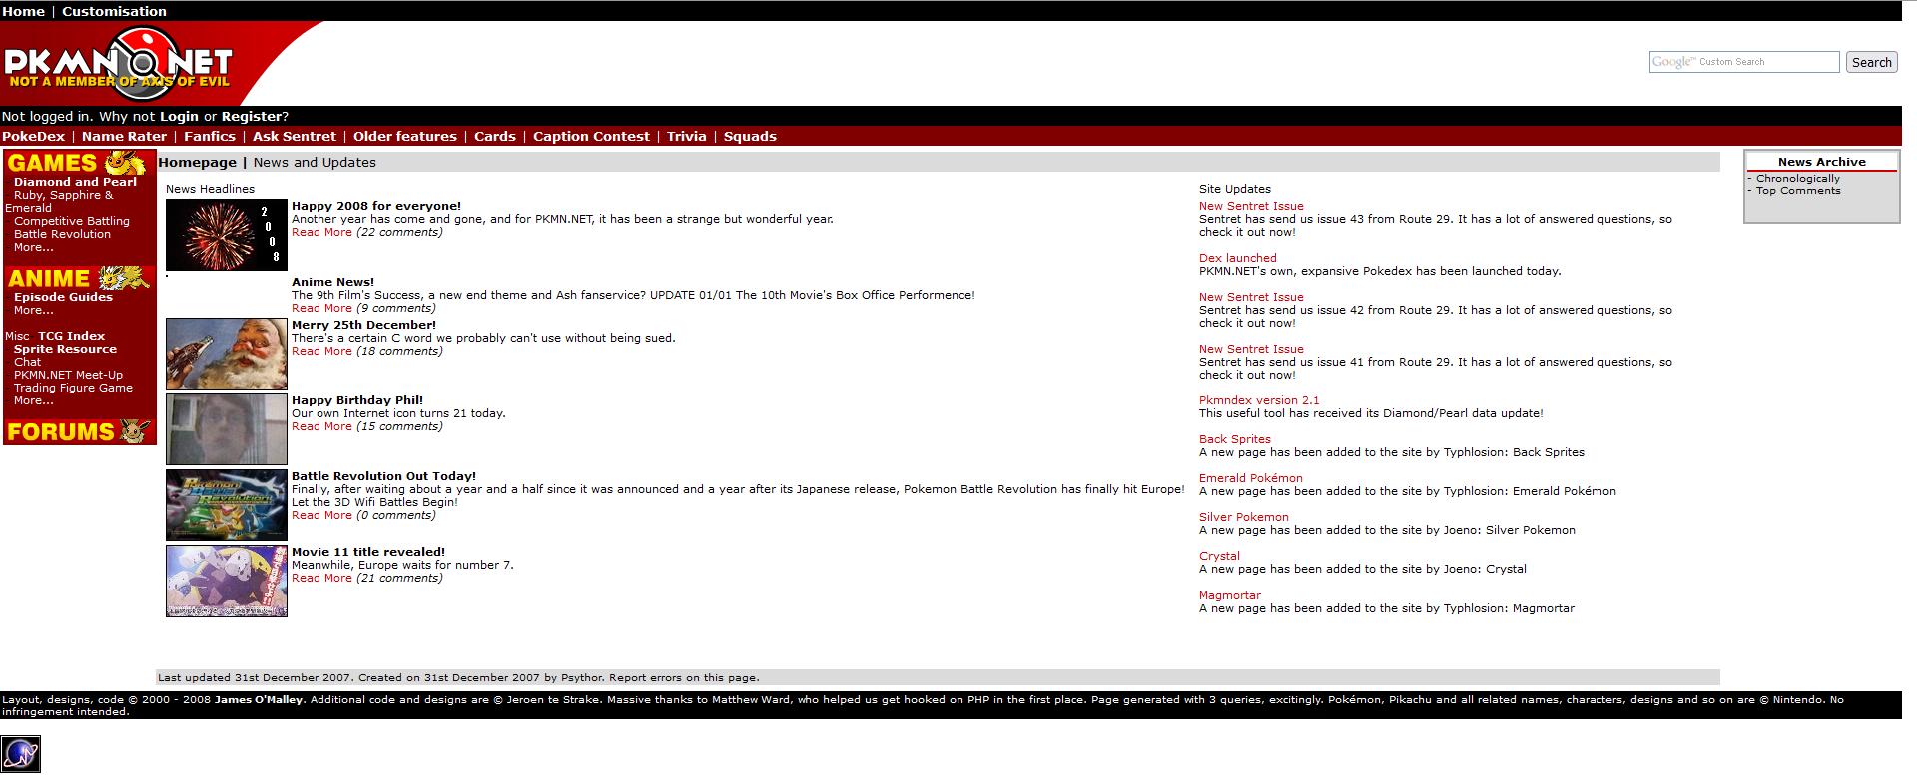Read More on Movie 11 article
Image resolution: width=1917 pixels, height=784 pixels.
pyautogui.click(x=321, y=578)
